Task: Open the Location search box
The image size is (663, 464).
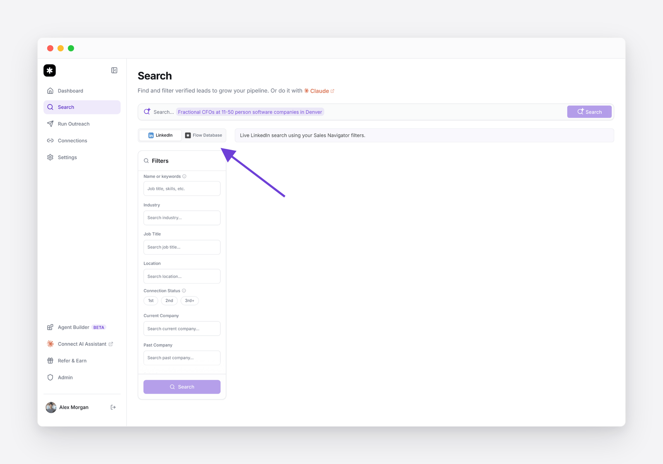Action: (182, 276)
